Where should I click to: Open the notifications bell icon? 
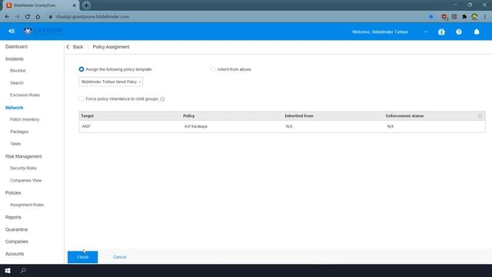(x=477, y=32)
